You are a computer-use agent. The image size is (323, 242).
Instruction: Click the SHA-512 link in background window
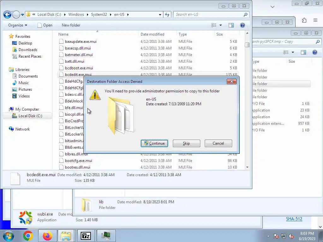[x=294, y=219]
